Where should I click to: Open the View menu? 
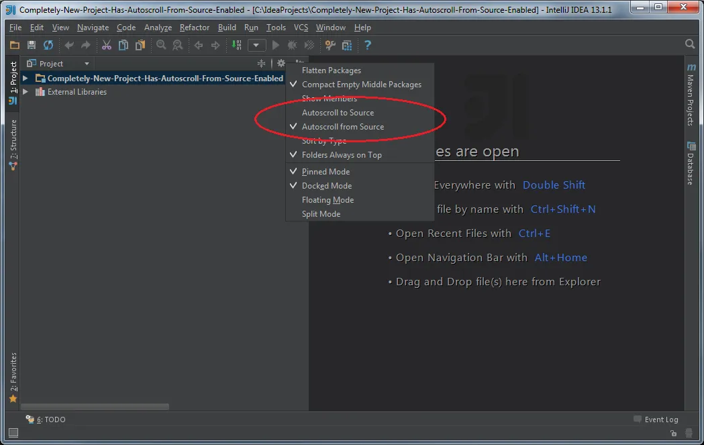[x=60, y=28]
